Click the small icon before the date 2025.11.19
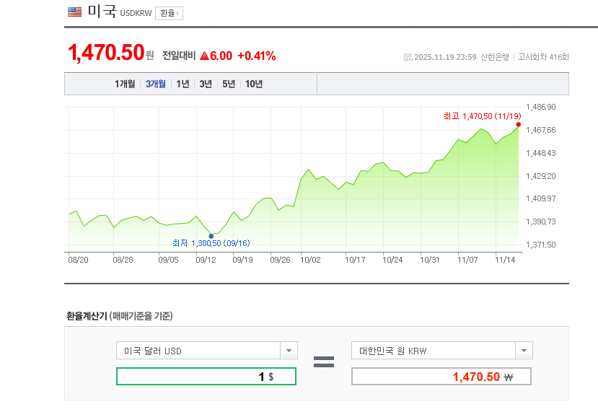598x412 pixels. tap(408, 57)
